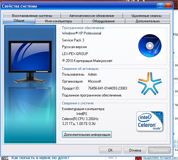Click the Подлинное программное обеспечение line
The width and height of the screenshot is (178, 160).
pos(92,95)
